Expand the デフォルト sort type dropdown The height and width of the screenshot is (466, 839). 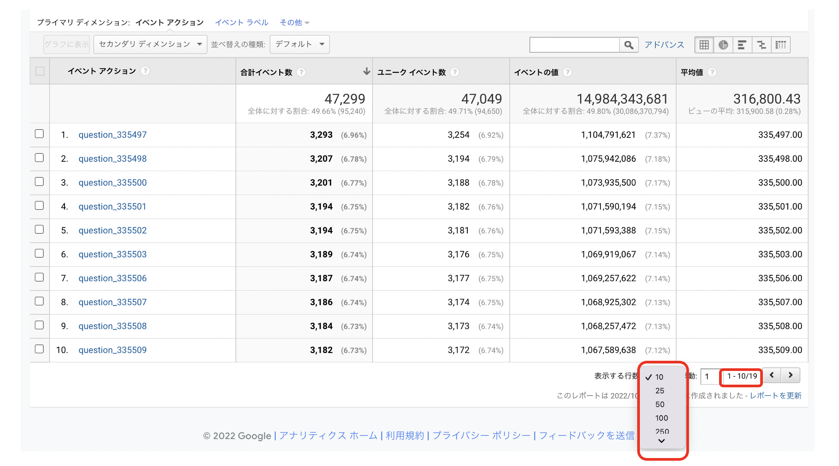click(300, 44)
